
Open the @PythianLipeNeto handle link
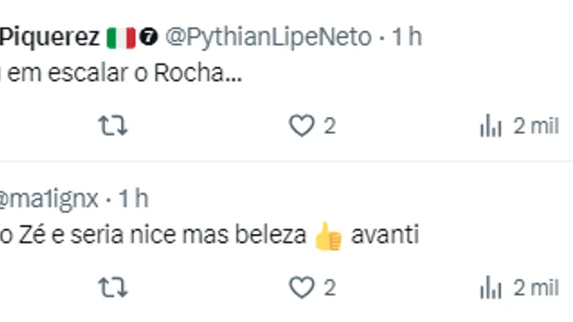(268, 36)
